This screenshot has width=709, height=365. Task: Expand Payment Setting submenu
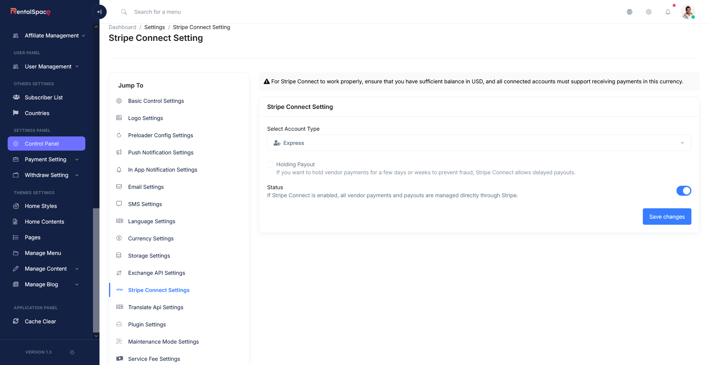click(x=47, y=159)
